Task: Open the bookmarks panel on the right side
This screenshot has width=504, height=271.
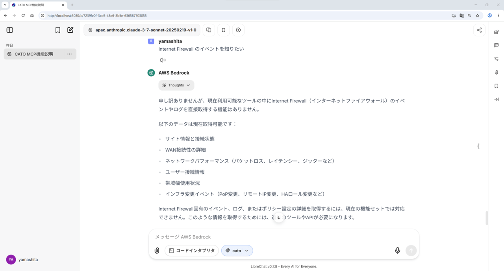Action: [497, 86]
